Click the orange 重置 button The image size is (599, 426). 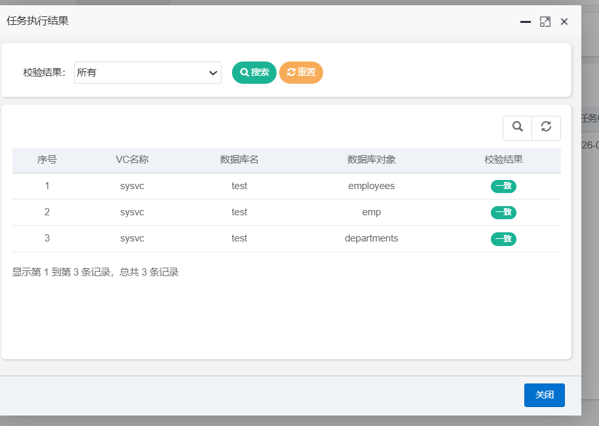(301, 73)
